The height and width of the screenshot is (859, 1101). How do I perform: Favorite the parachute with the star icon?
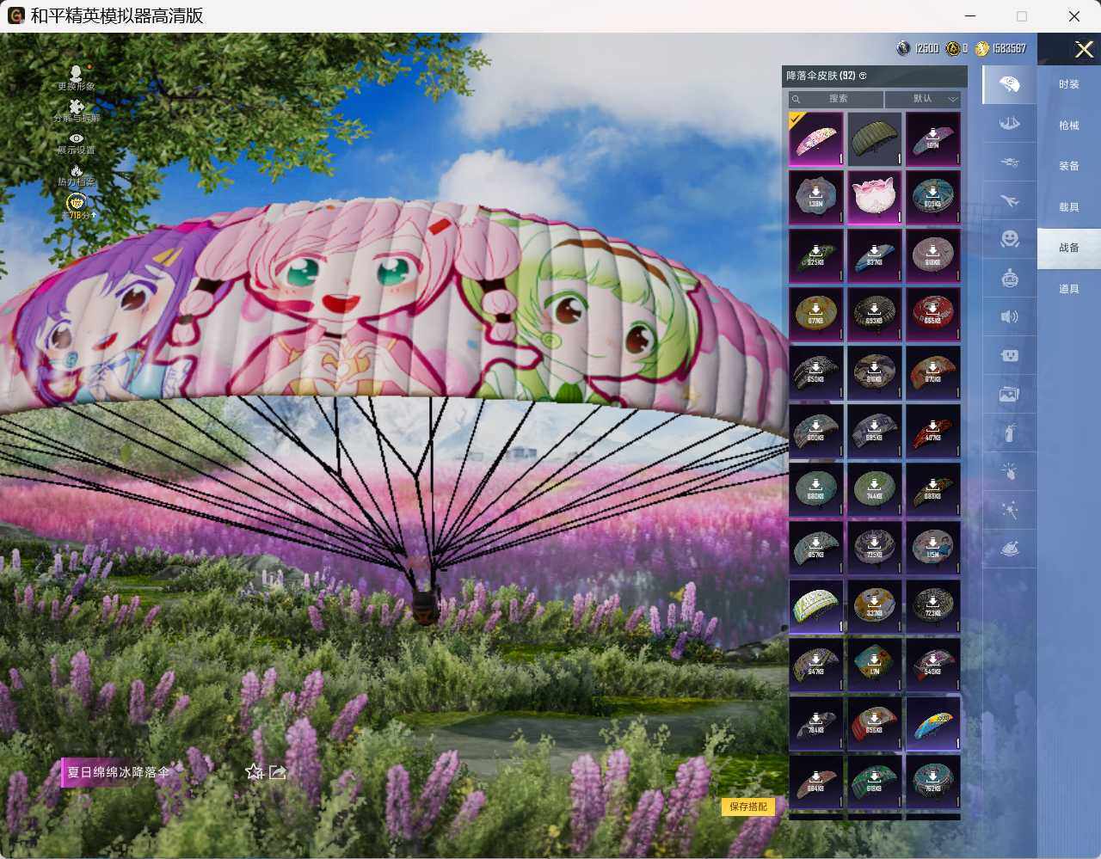click(254, 772)
